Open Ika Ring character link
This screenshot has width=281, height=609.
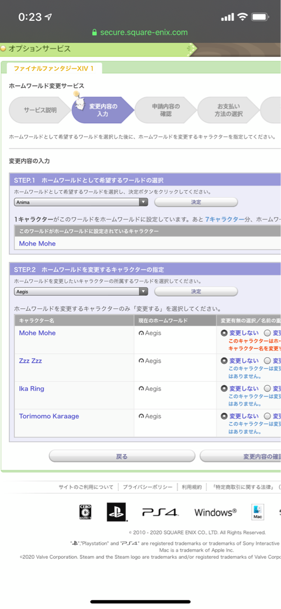(x=31, y=388)
